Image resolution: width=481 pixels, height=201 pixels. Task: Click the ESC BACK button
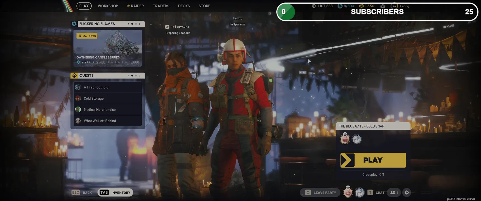[x=82, y=192]
